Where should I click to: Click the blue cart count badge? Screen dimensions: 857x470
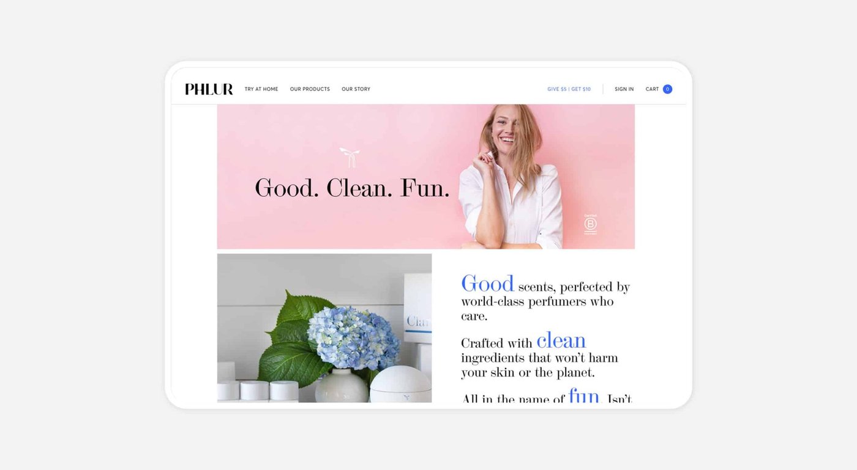(667, 89)
